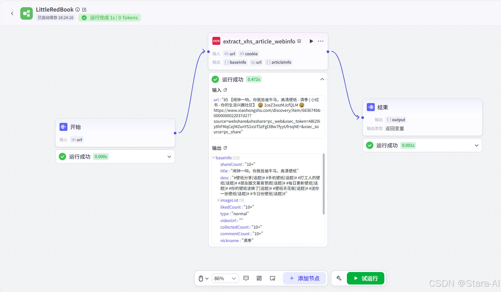The image size is (501, 292).
Task: Go back using the left arrow icon
Action: point(12,13)
